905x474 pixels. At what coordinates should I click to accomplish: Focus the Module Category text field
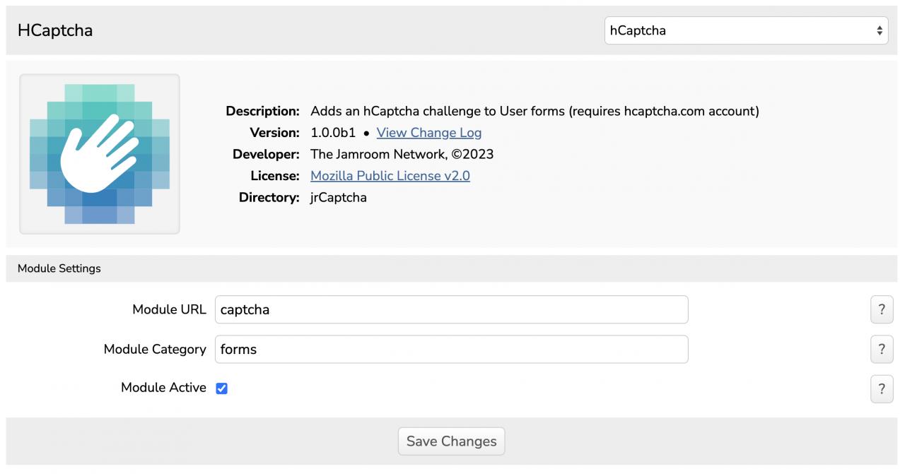[x=451, y=349]
